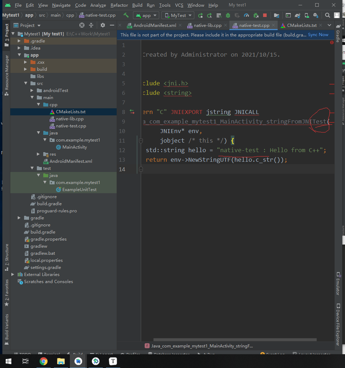Stop the running app with red square
The height and width of the screenshot is (368, 345).
[x=265, y=16]
